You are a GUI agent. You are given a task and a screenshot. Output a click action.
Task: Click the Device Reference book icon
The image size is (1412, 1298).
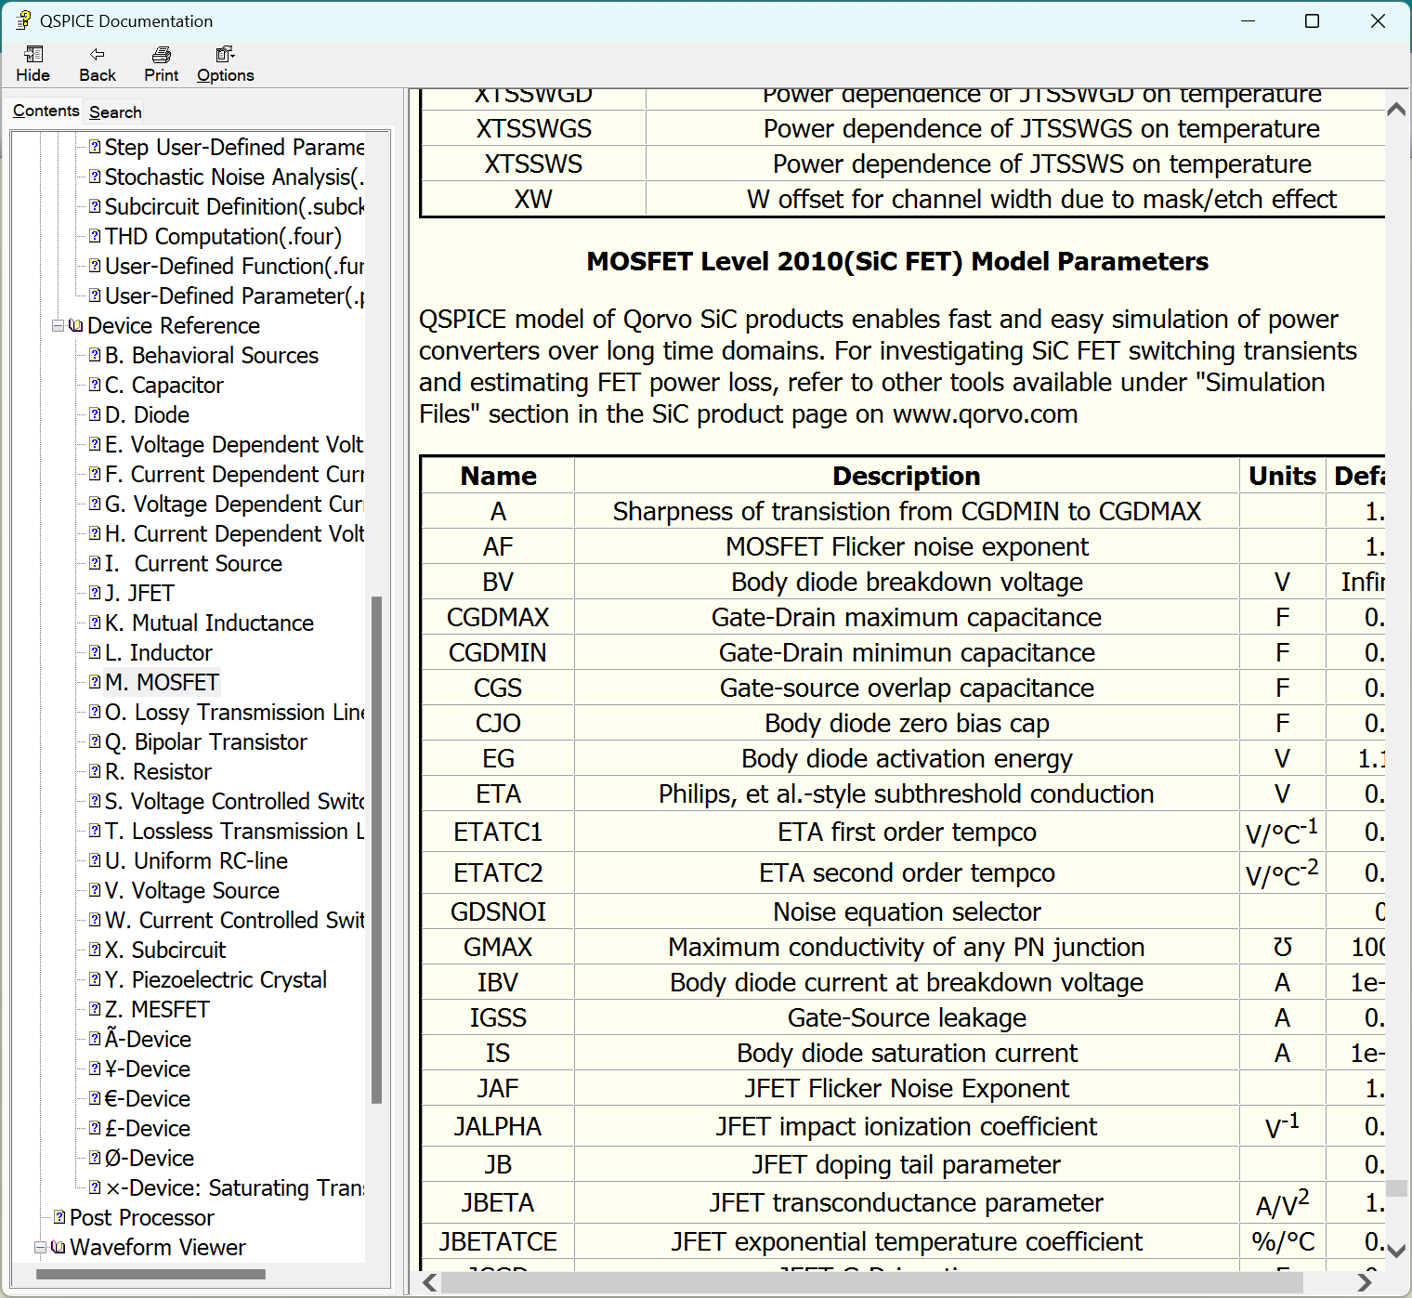[x=76, y=326]
